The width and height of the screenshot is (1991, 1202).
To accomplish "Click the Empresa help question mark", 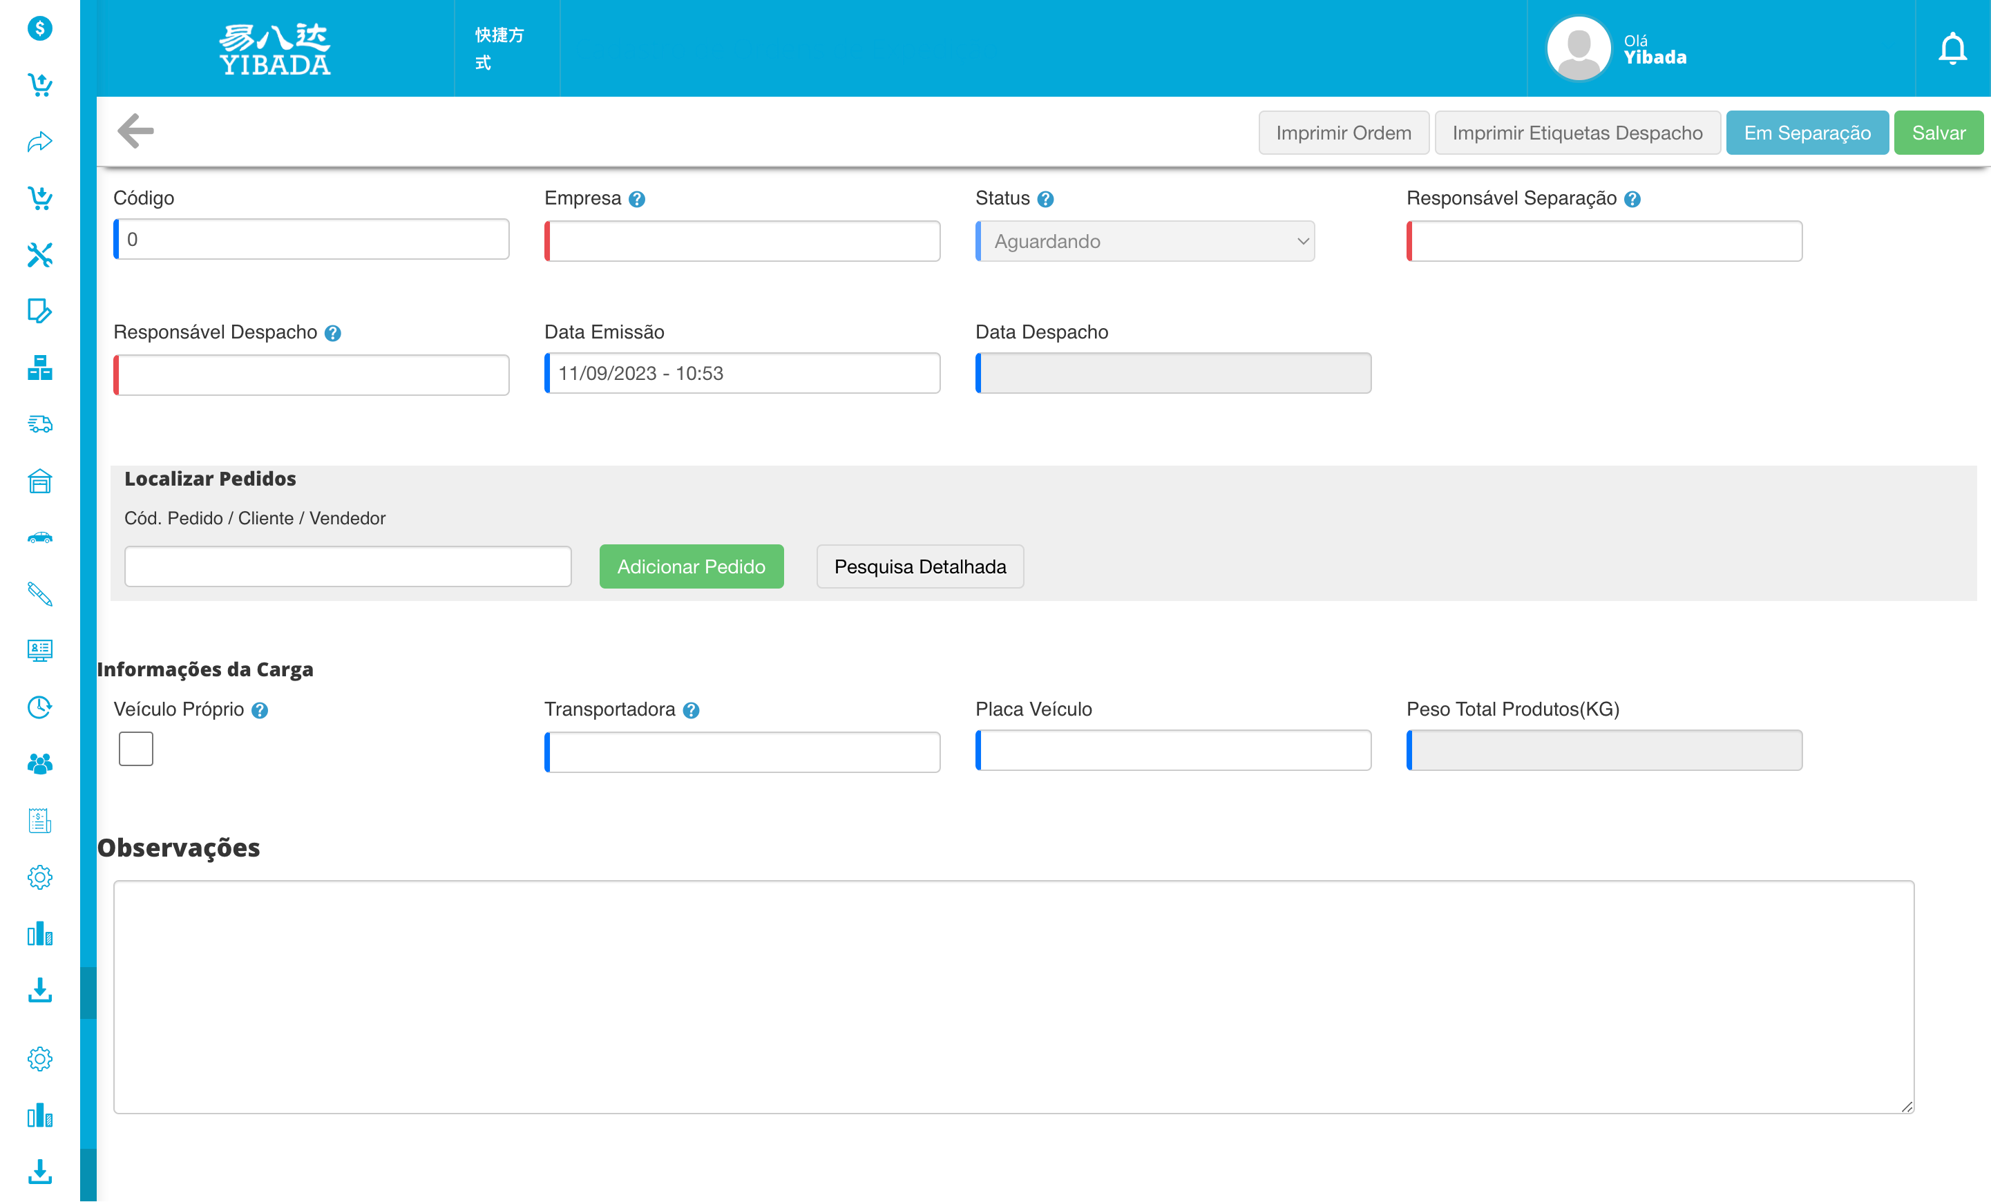I will coord(637,199).
